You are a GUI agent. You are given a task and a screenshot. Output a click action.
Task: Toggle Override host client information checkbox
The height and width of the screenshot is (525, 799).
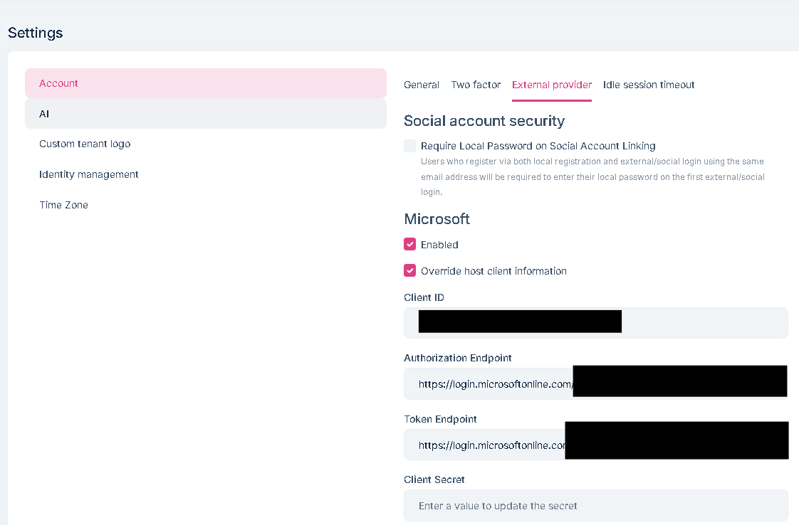click(410, 271)
